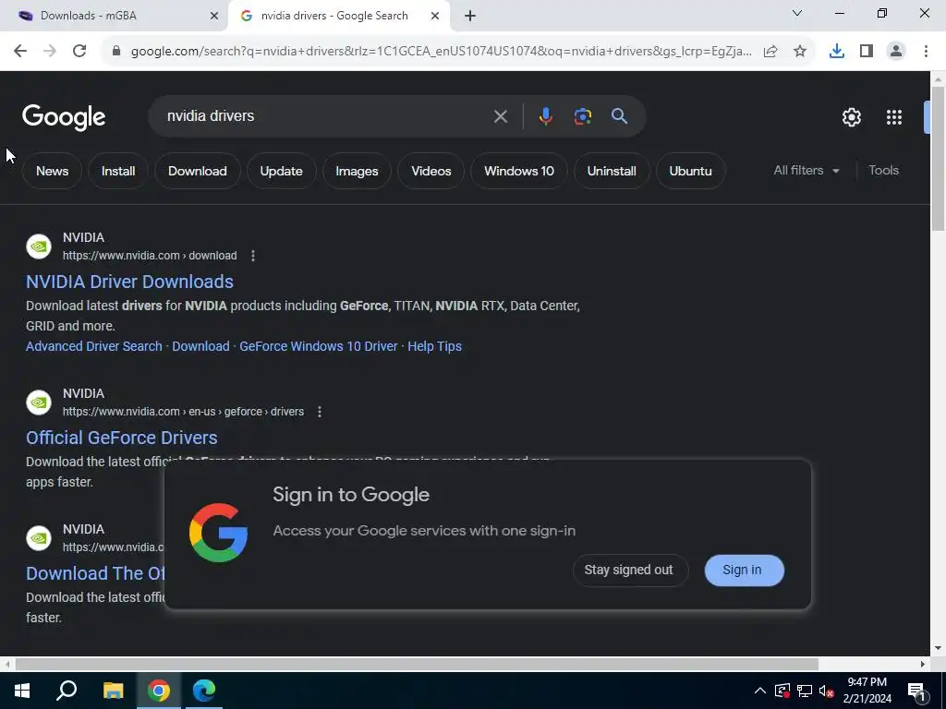
Task: Open the tab search chevron
Action: (x=797, y=13)
